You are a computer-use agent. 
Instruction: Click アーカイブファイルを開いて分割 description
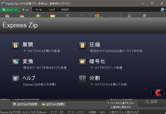[108, 84]
